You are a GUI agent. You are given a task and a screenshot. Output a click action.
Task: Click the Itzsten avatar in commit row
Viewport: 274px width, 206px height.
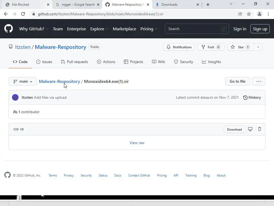tap(15, 97)
